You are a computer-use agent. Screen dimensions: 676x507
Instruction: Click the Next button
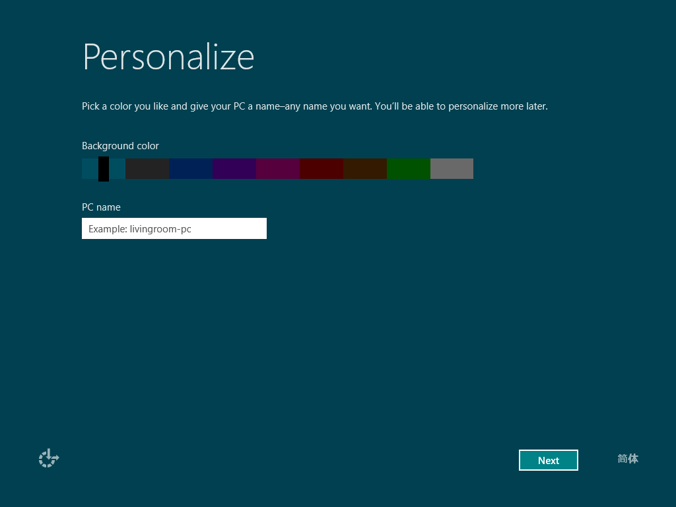click(549, 460)
